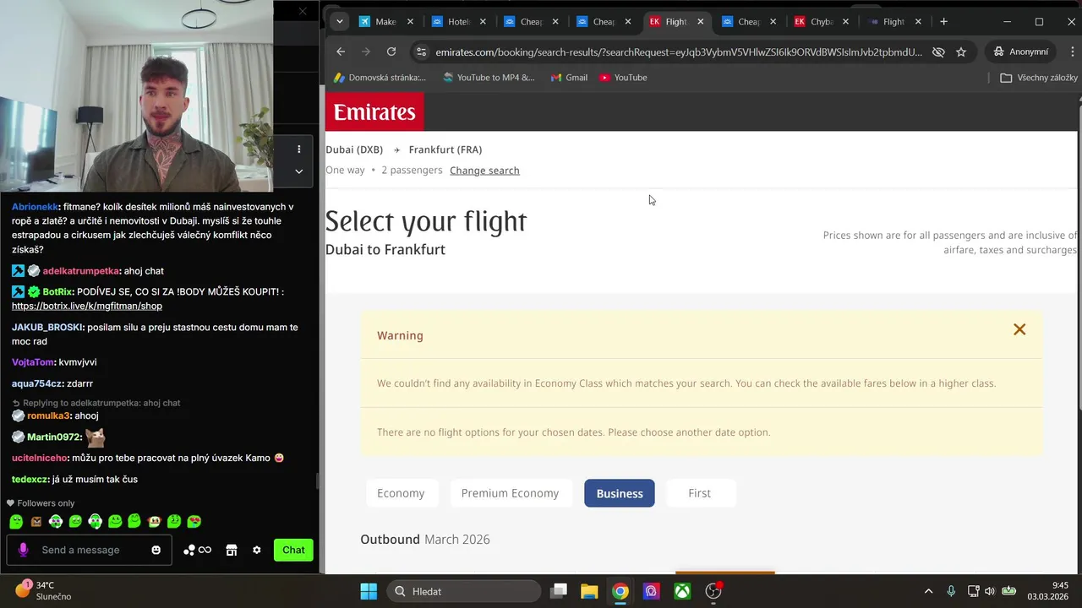The height and width of the screenshot is (608, 1082).
Task: Open the tab search dropdown
Action: (339, 21)
